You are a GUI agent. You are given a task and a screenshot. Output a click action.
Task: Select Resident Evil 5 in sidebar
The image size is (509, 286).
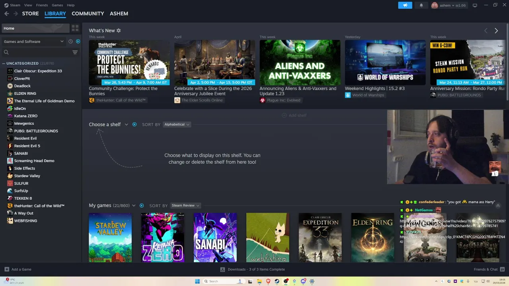point(27,146)
